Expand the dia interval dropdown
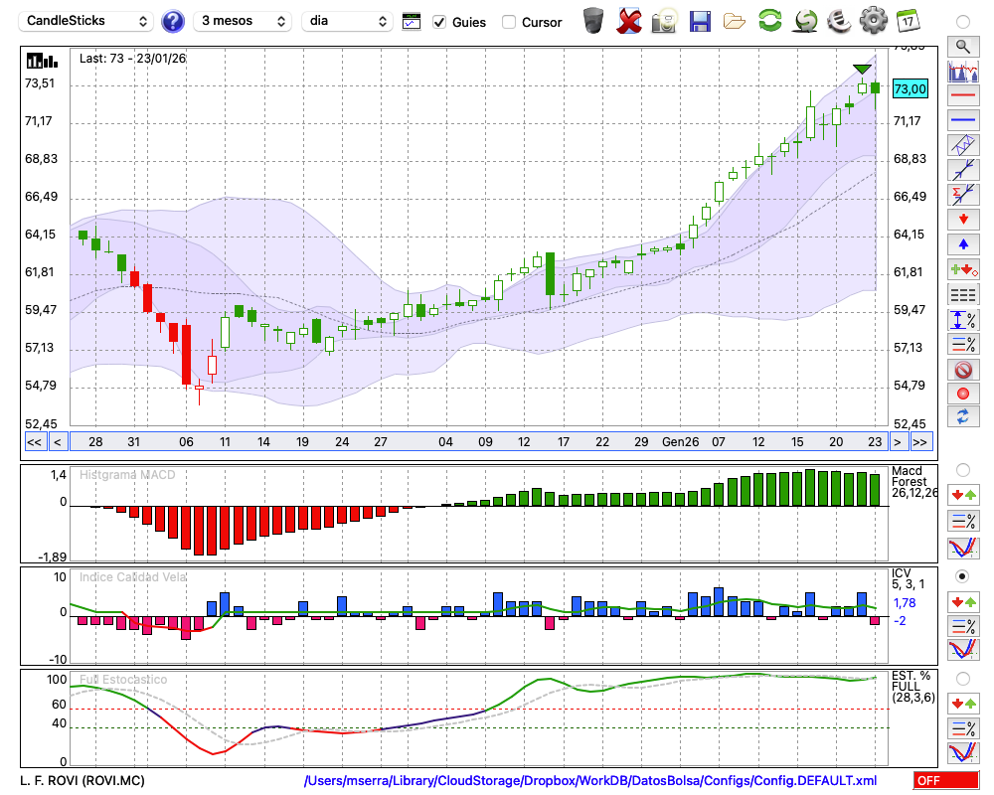Viewport: 994px width, 795px height. coord(348,21)
